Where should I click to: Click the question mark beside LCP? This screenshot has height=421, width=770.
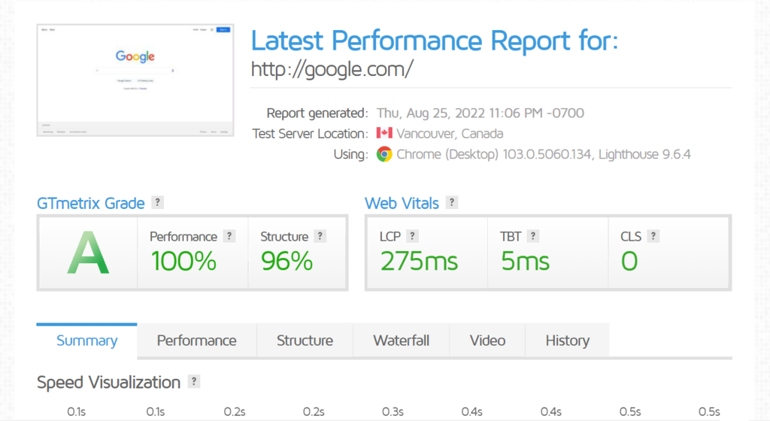[413, 236]
